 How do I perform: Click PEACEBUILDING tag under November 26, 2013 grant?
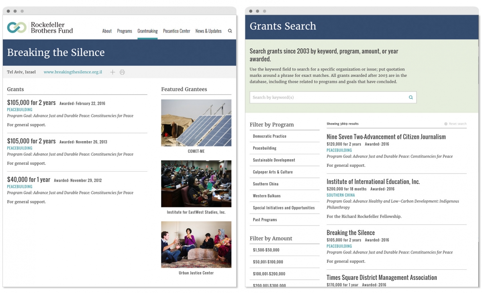tap(20, 148)
